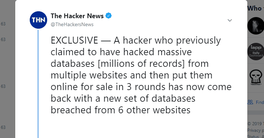Click the © 2019 copyright footer text
The width and height of the screenshot is (264, 138).
point(256,124)
